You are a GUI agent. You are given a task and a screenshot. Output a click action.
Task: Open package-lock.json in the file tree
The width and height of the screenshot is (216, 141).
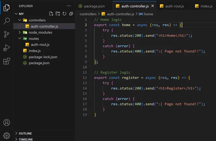coord(44,57)
